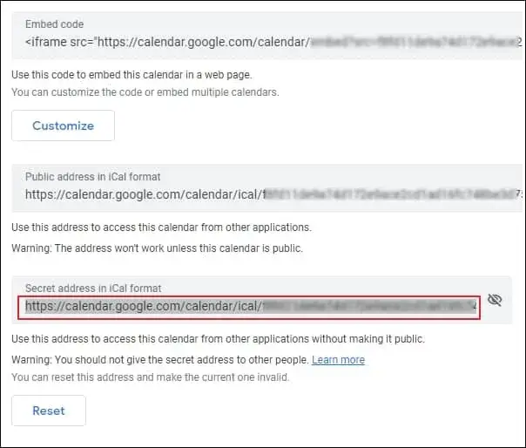The height and width of the screenshot is (448, 526).
Task: Click the highlighted secret iCal address URL
Action: pos(249,307)
